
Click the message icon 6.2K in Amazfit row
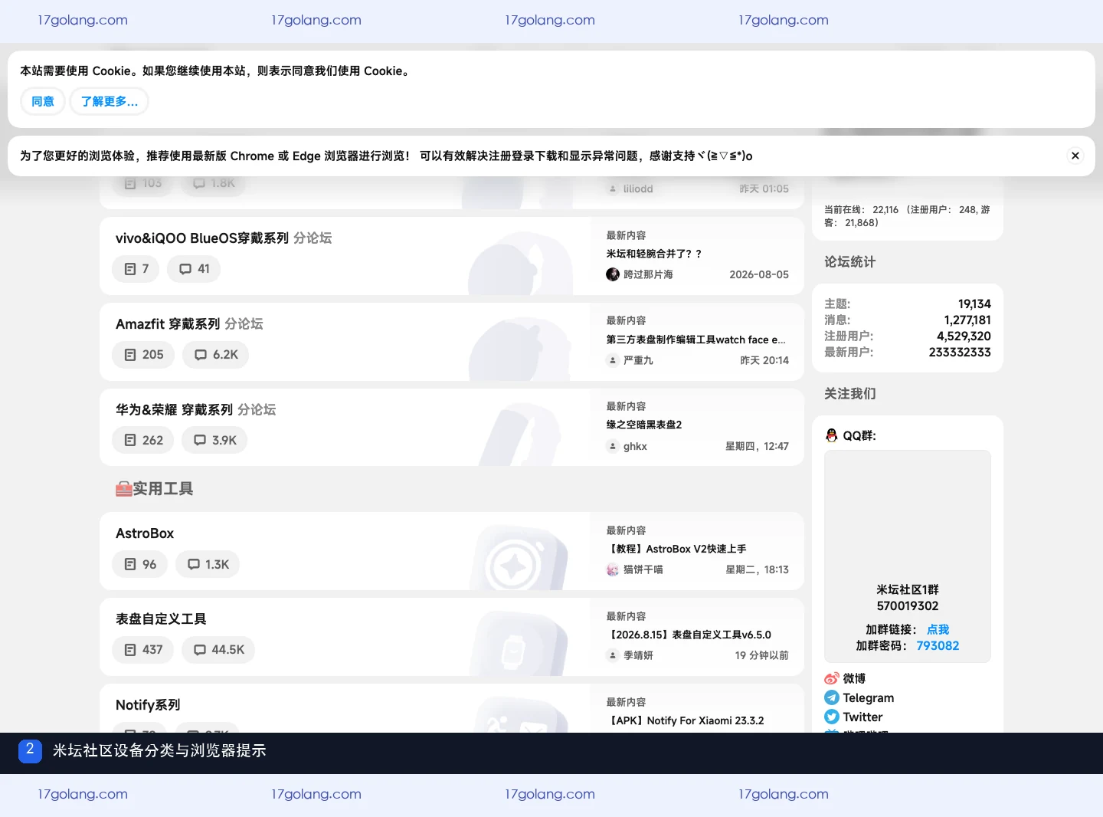point(201,355)
